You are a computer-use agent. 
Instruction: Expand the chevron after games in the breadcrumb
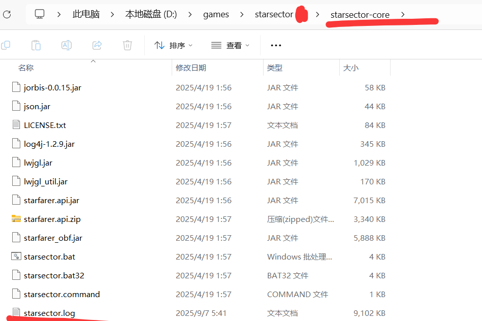(242, 14)
